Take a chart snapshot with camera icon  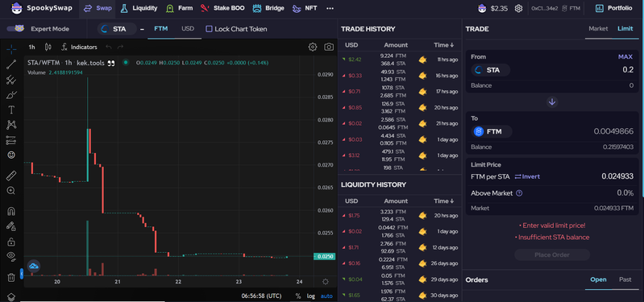pyautogui.click(x=329, y=47)
